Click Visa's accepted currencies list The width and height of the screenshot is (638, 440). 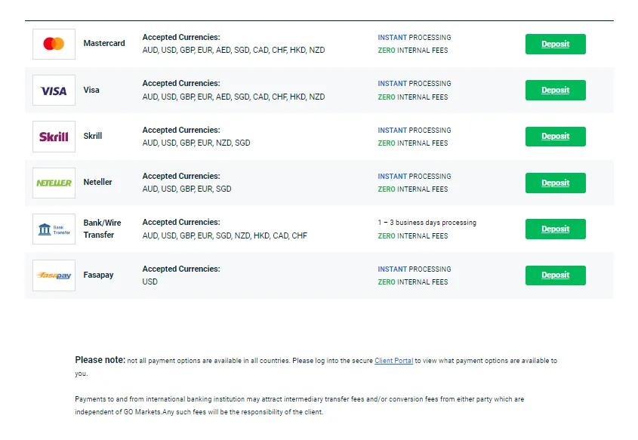[x=233, y=97]
